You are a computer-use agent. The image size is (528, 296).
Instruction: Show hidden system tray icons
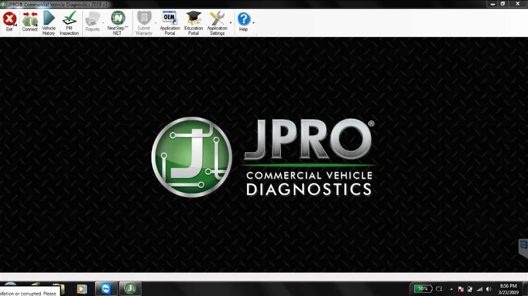click(451, 289)
